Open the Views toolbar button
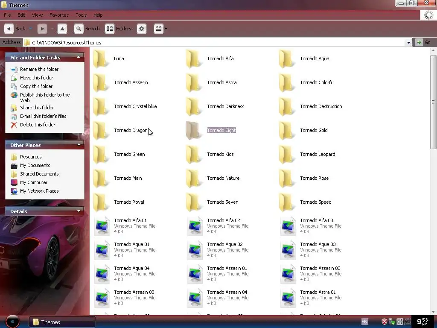Image resolution: width=437 pixels, height=328 pixels. pyautogui.click(x=159, y=29)
